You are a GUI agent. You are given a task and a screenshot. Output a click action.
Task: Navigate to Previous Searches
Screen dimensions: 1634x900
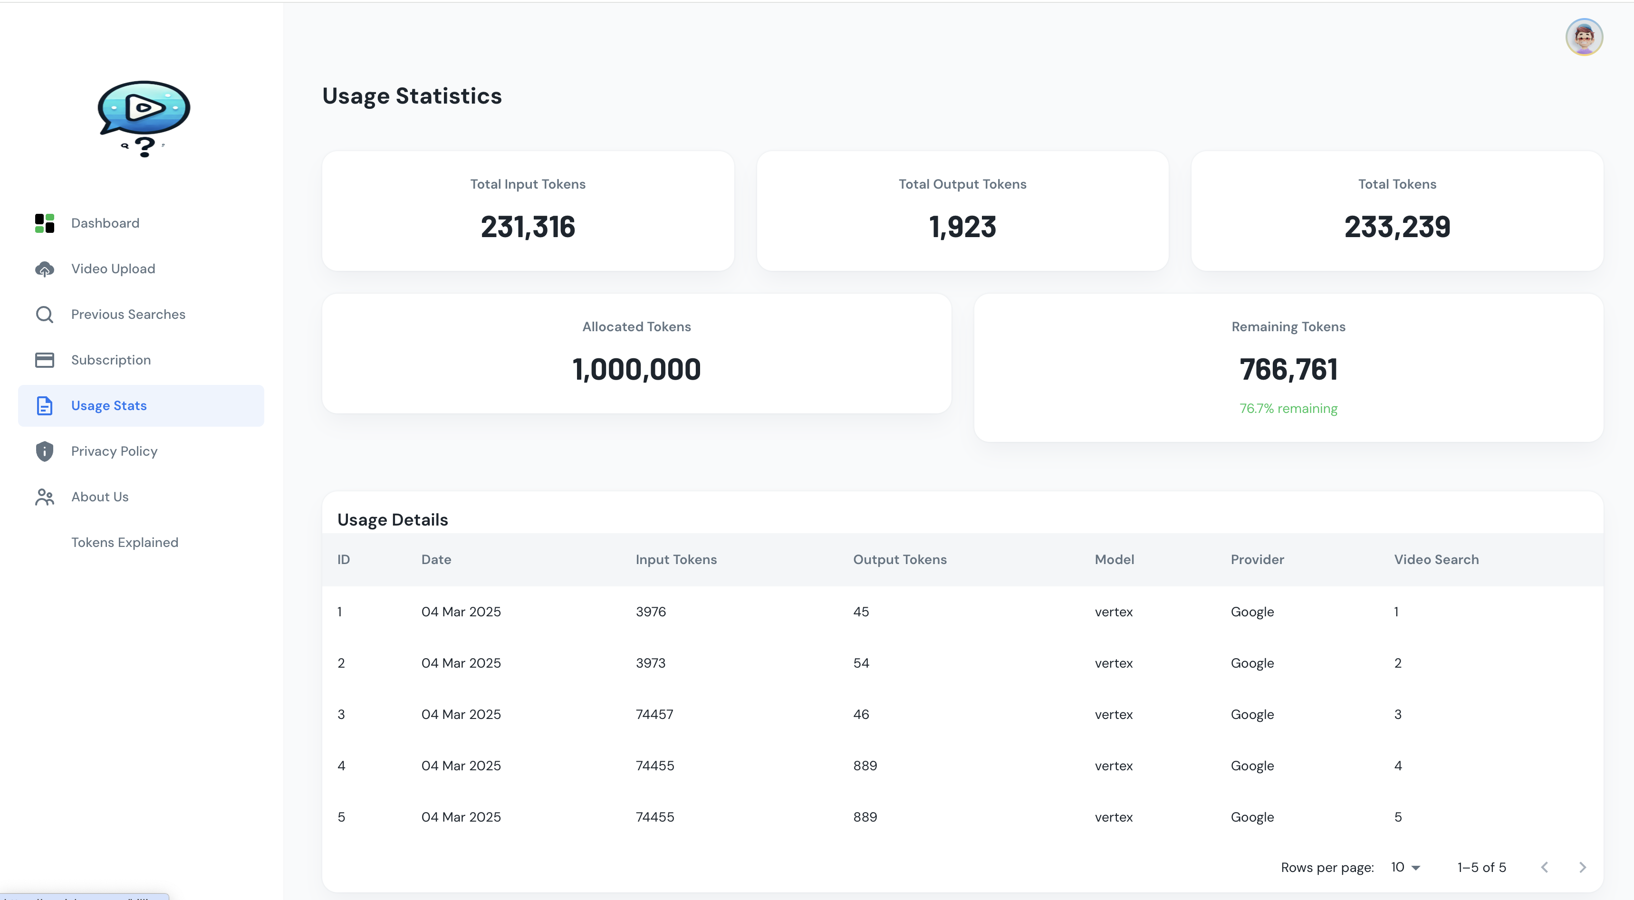[x=128, y=315]
